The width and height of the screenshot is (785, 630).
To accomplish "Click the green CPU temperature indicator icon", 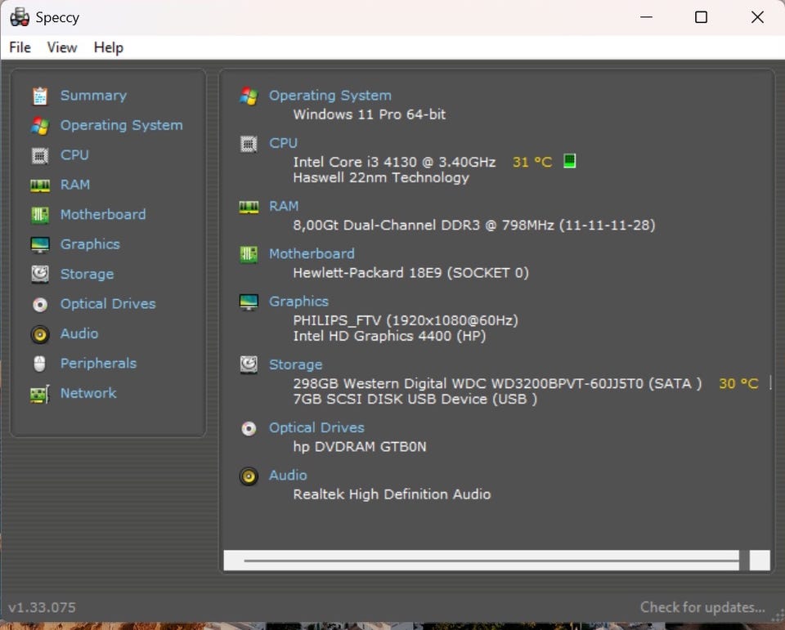I will coord(570,161).
